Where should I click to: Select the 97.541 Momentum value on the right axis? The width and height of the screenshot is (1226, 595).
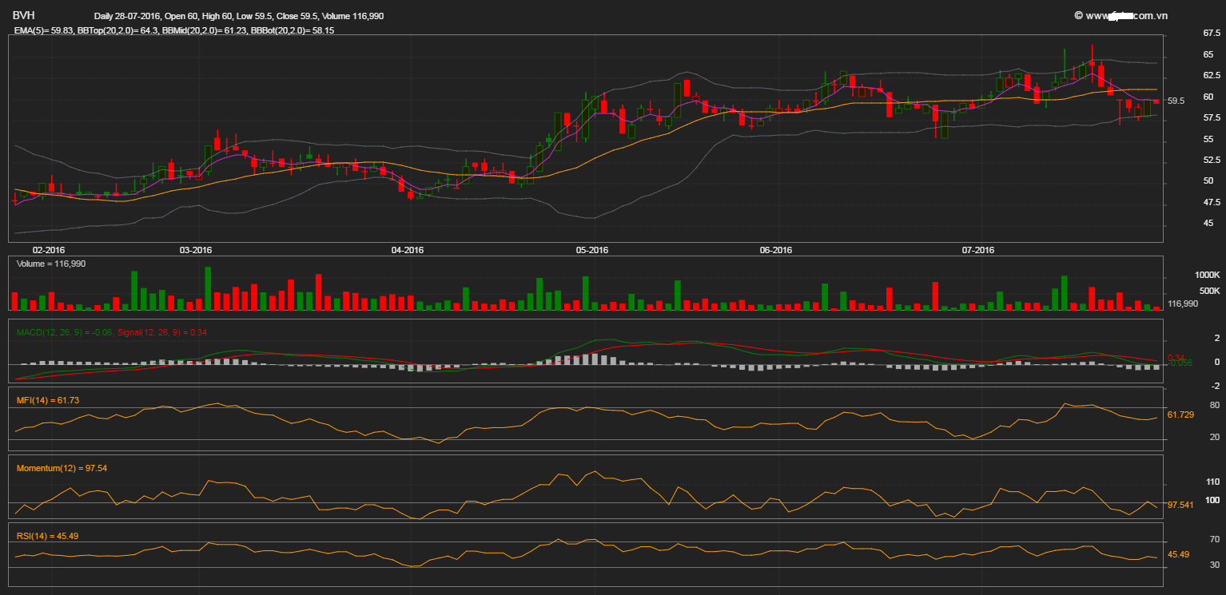click(x=1180, y=506)
